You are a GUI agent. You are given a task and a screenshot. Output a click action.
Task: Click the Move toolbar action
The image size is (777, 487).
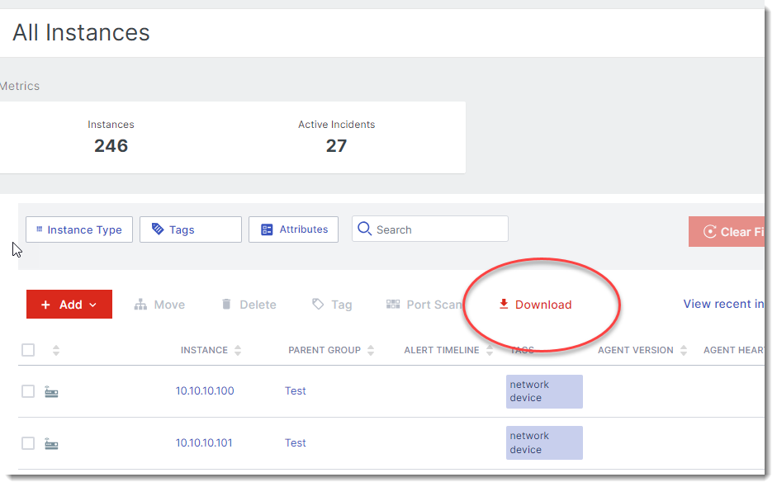[x=159, y=305]
